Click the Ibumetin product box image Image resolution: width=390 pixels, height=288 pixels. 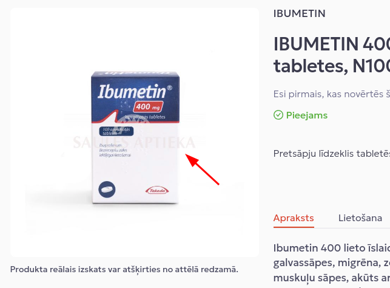tap(135, 137)
